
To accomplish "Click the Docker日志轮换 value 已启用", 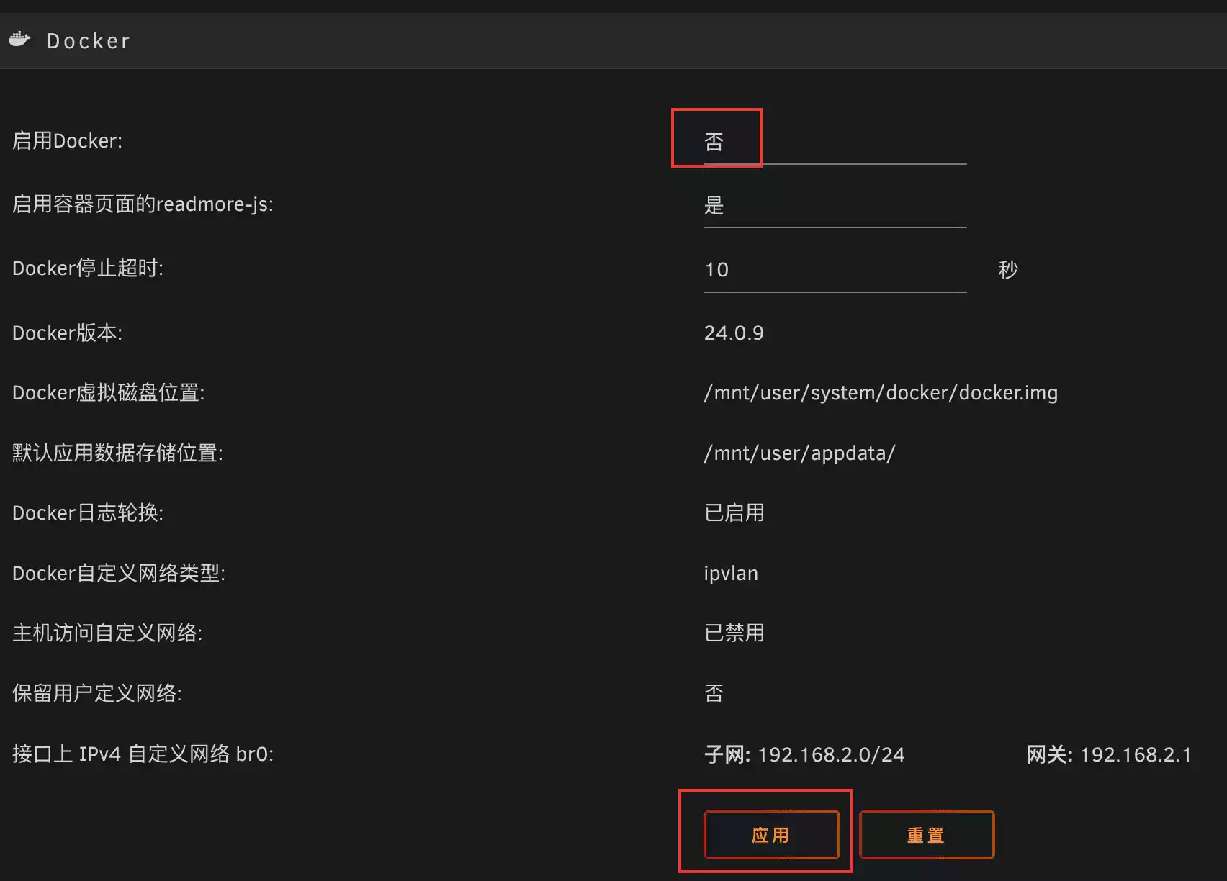I will [734, 513].
